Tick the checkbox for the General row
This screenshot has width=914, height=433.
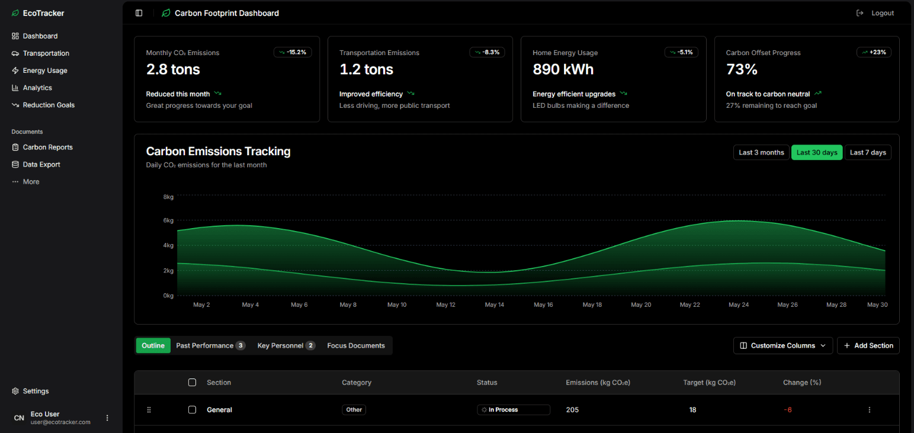[192, 409]
